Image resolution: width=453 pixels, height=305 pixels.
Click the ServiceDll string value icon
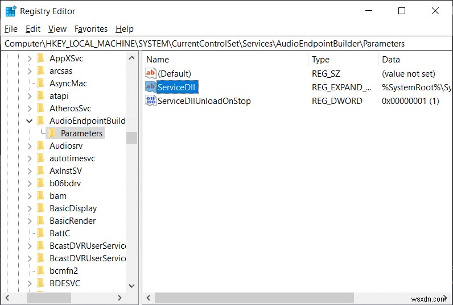[x=150, y=87]
